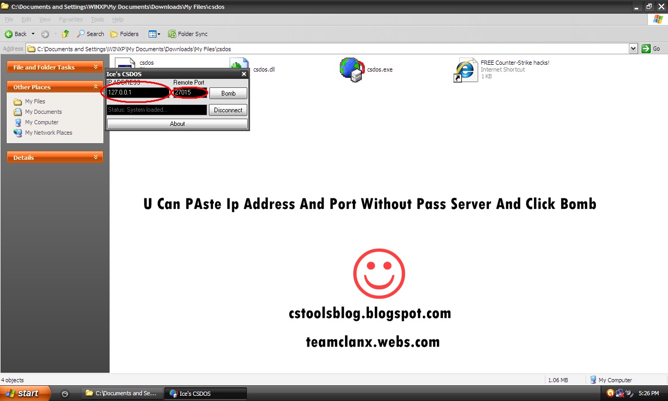Open My Documents link in Other Places
Viewport: 668px width, 401px height.
coord(43,112)
